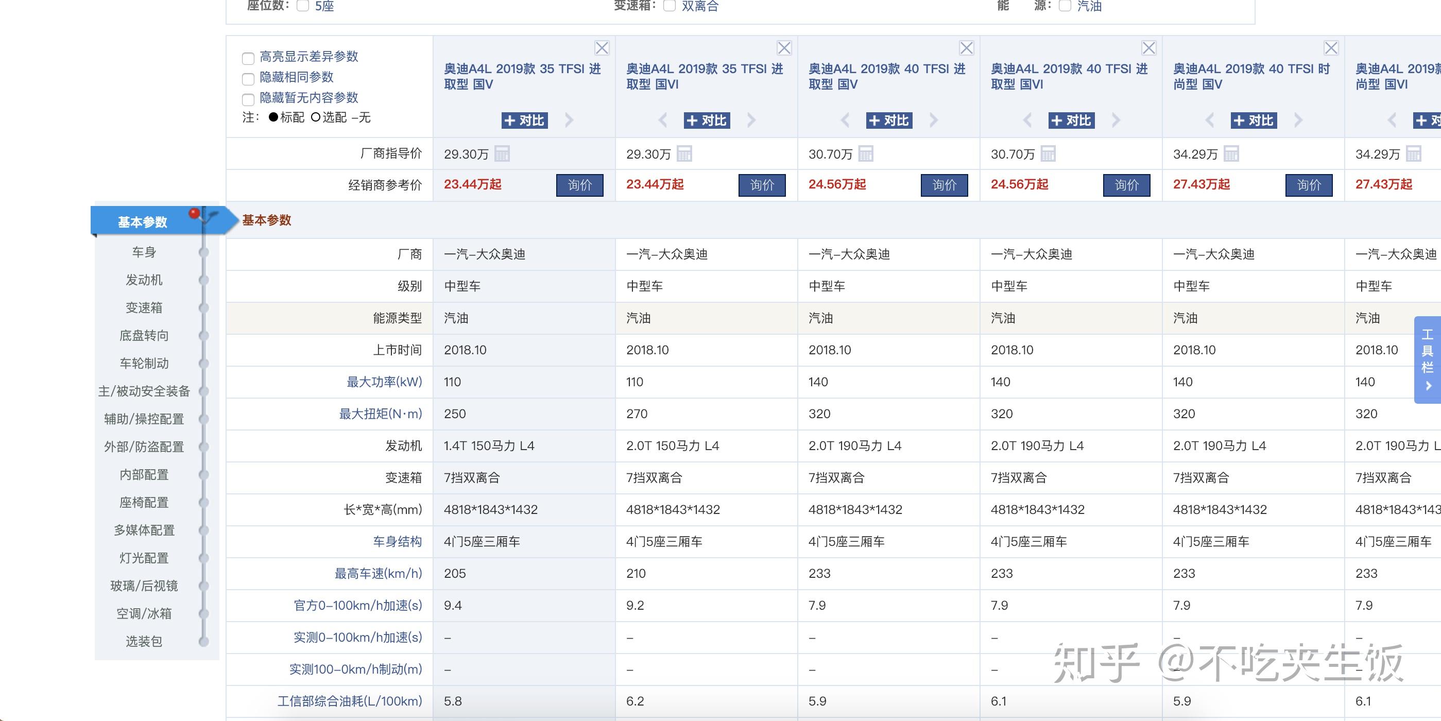
Task: Jump to 主/被动安全装备 section
Action: point(144,391)
